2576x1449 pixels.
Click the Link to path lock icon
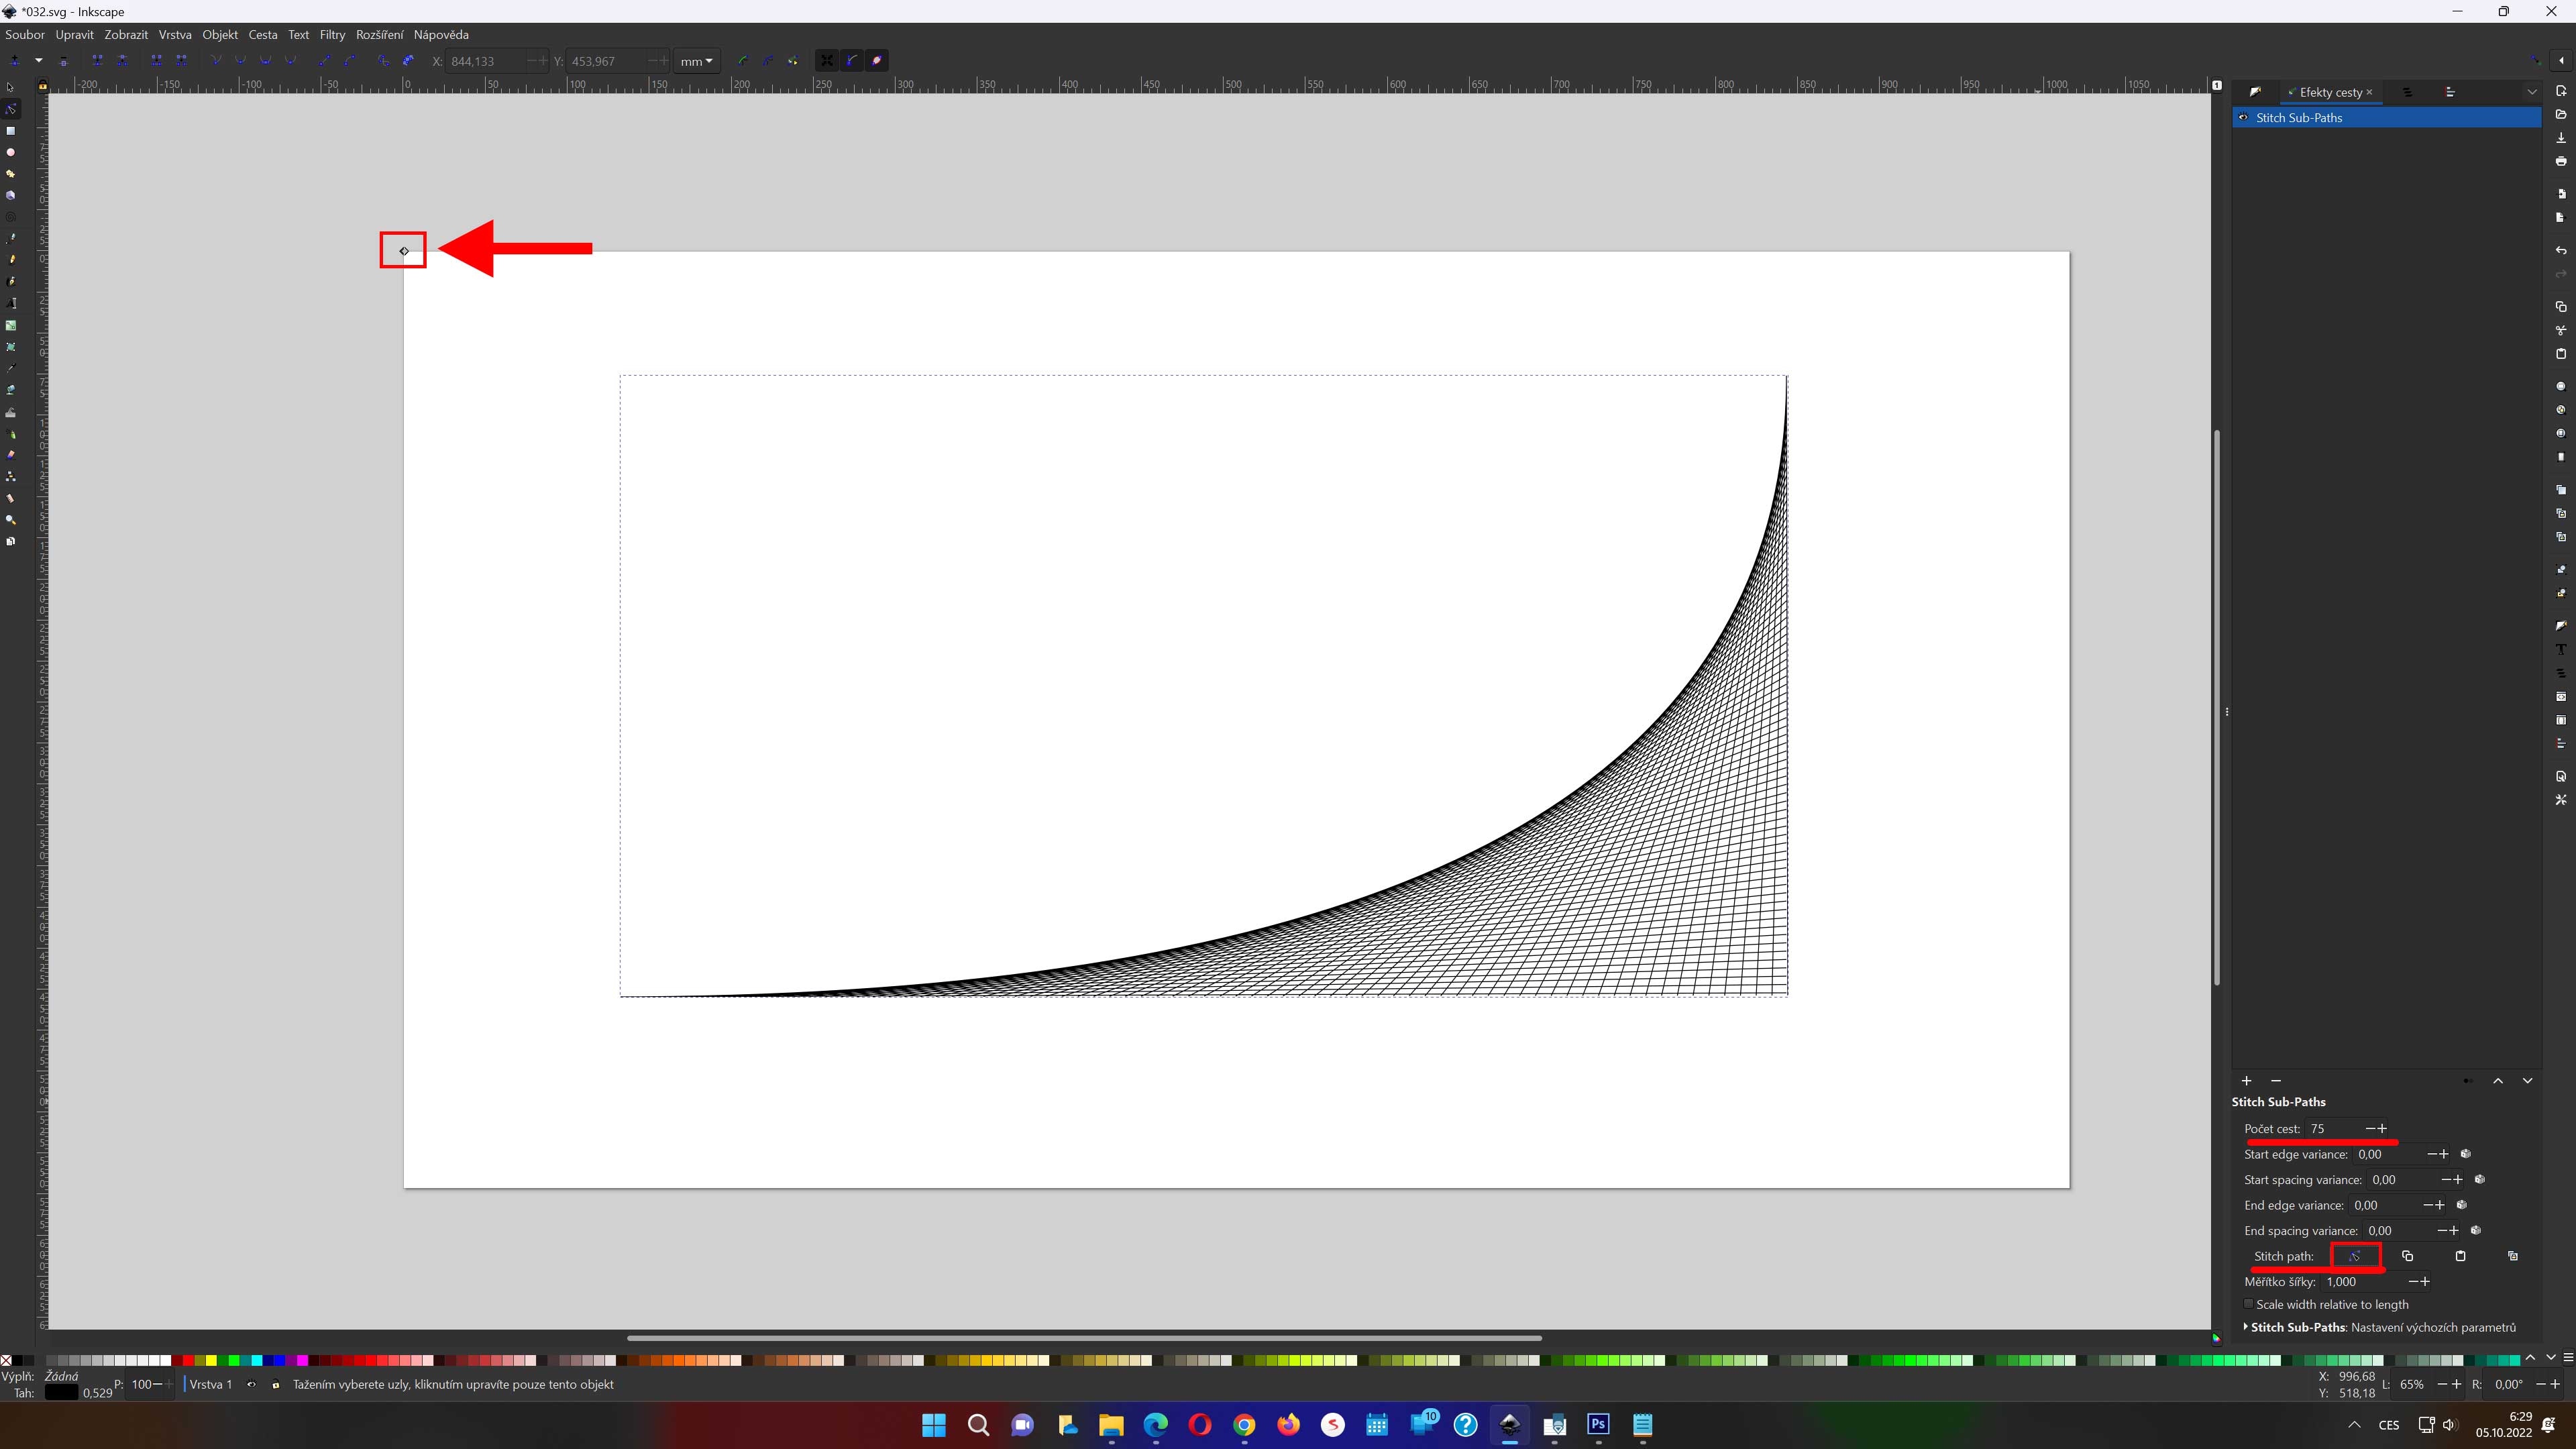2513,1256
